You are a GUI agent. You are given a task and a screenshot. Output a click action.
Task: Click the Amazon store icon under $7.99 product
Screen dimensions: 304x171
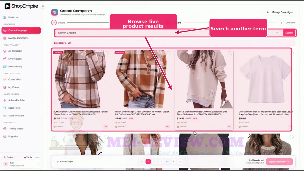click(116, 126)
